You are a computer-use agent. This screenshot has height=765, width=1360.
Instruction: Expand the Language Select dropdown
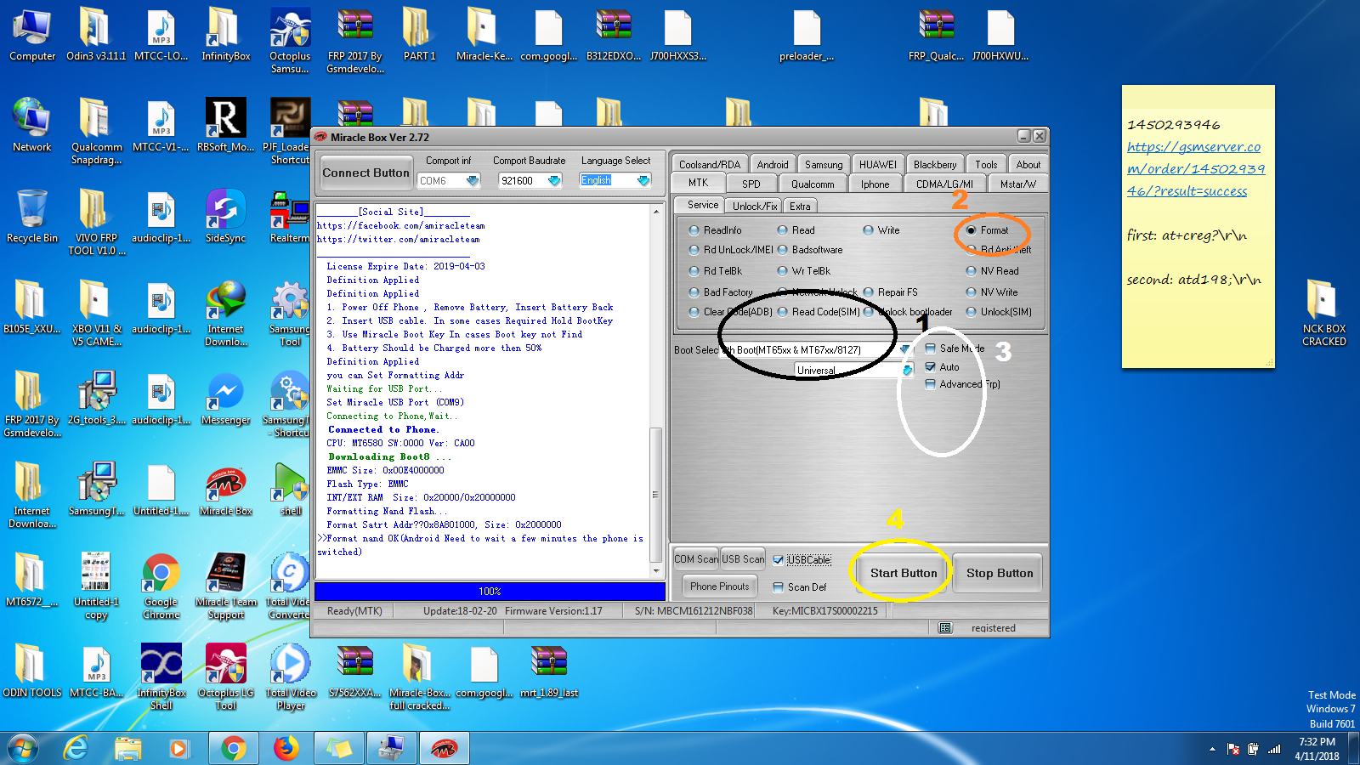(x=643, y=181)
